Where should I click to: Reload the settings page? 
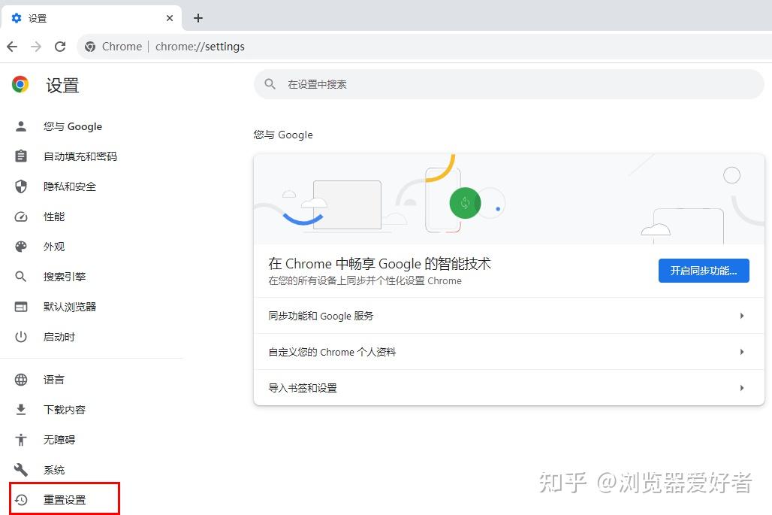tap(60, 47)
